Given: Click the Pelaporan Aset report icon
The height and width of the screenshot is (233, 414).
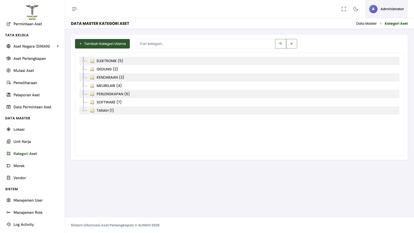Looking at the screenshot, I should pyautogui.click(x=8, y=95).
